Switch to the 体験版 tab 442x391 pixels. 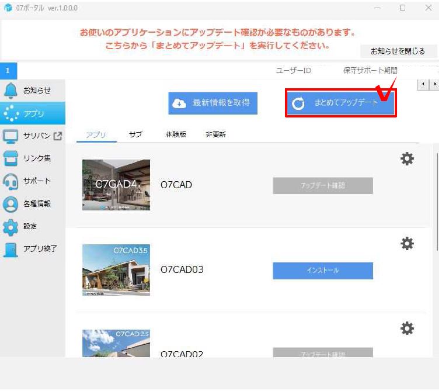click(x=176, y=134)
